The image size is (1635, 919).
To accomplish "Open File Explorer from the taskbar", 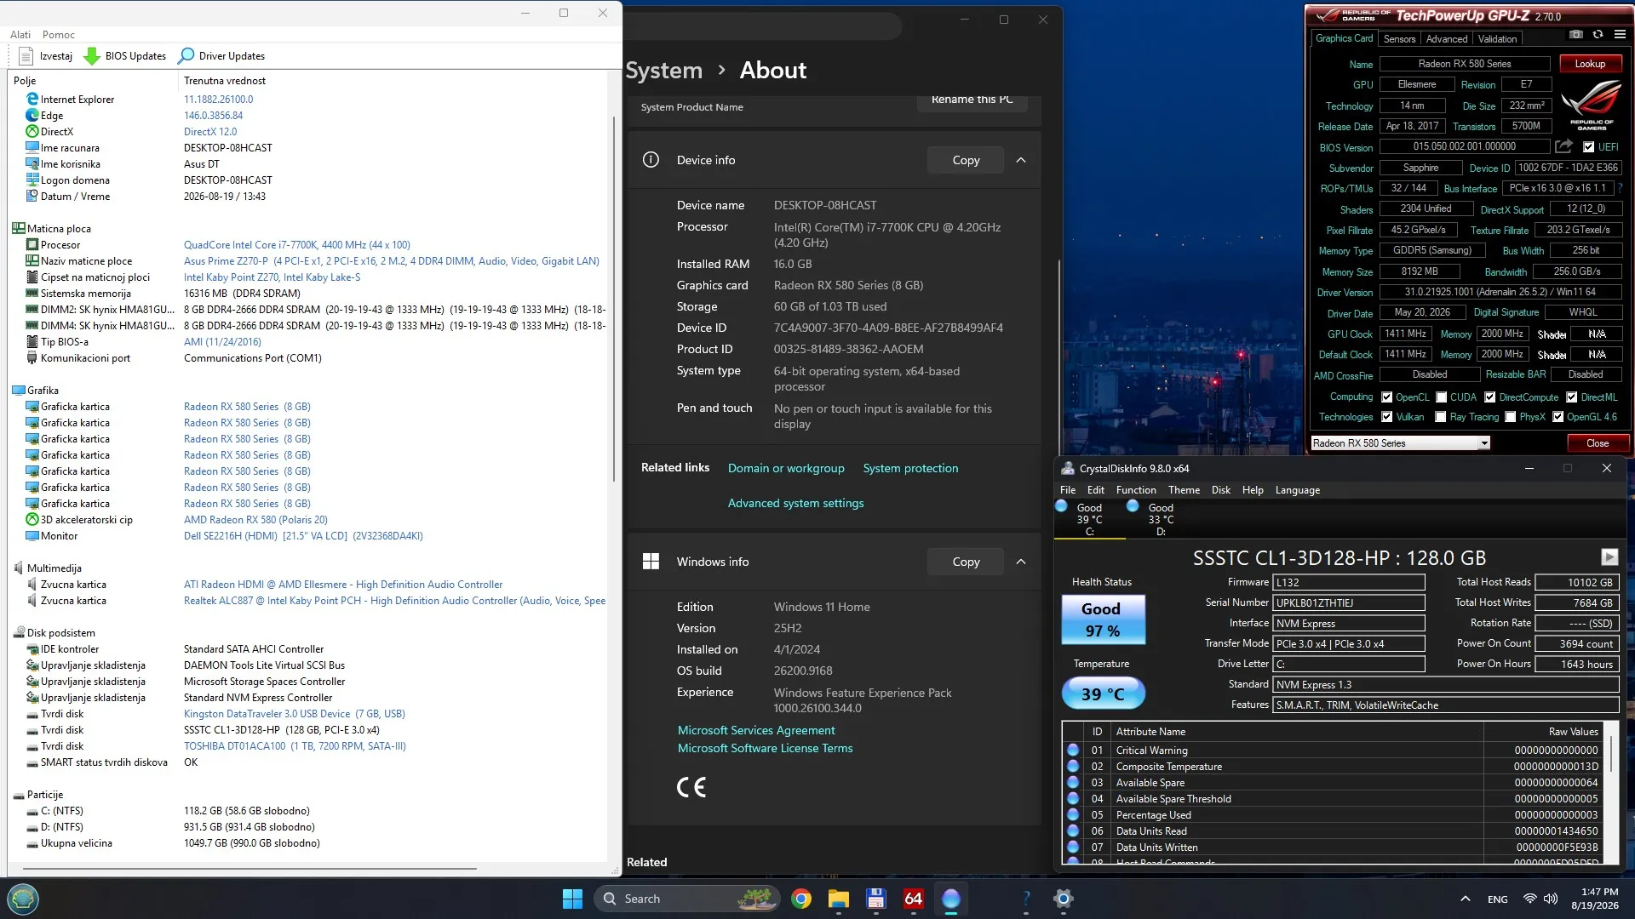I will [x=839, y=899].
